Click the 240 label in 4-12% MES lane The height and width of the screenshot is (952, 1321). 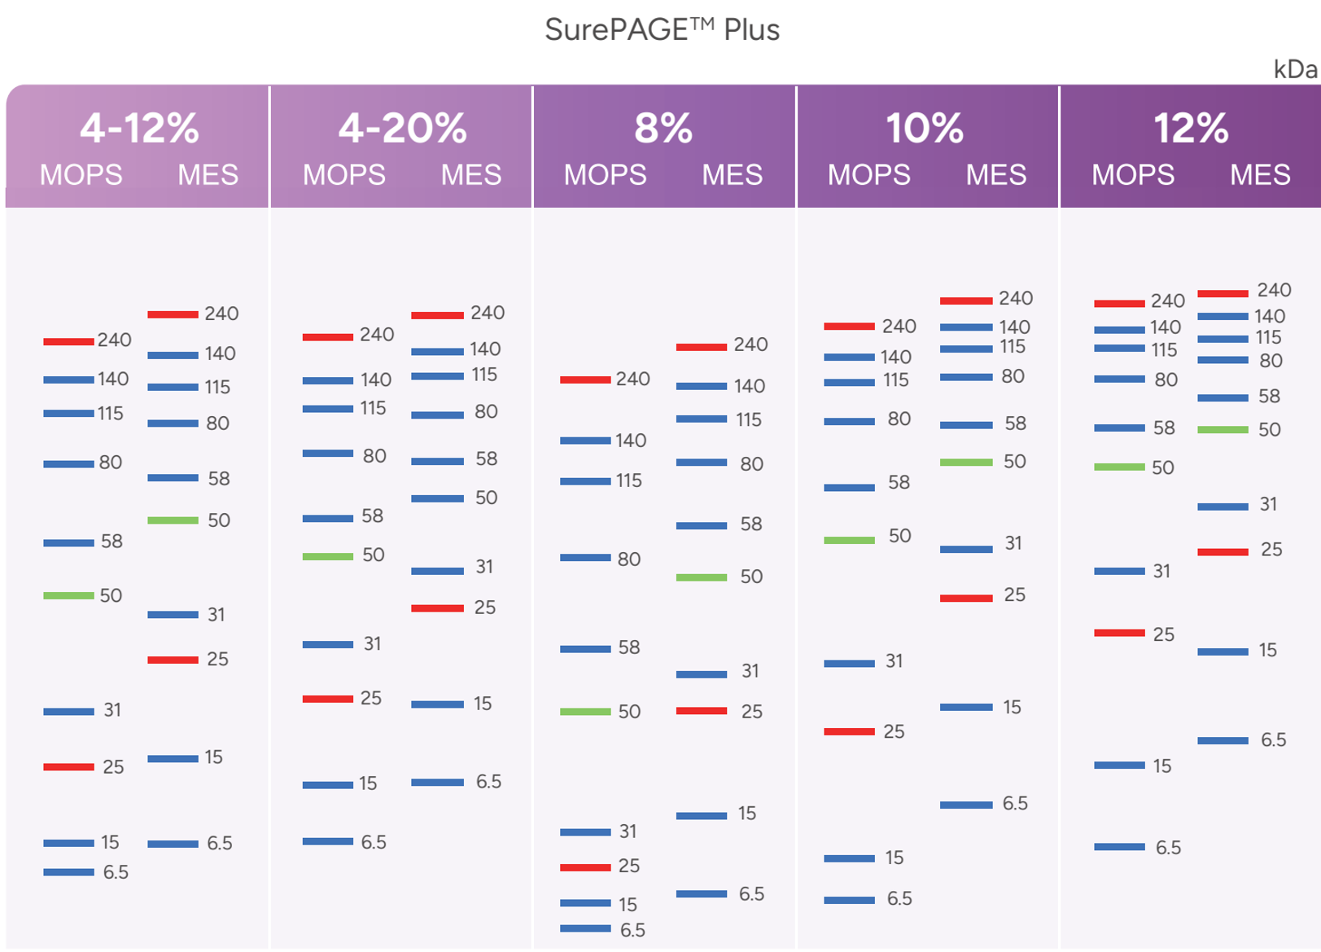221,314
